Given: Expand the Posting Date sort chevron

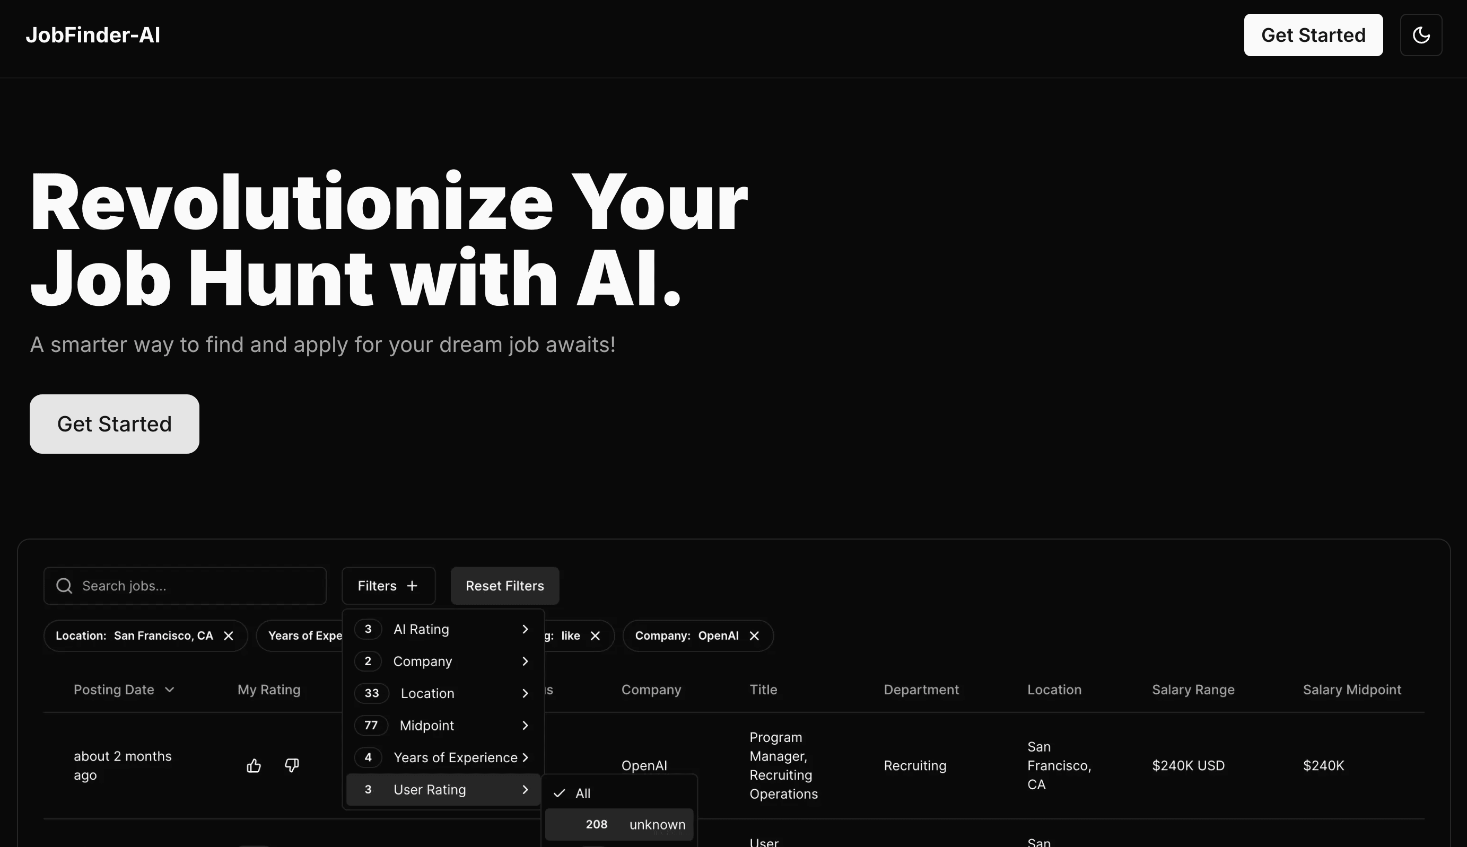Looking at the screenshot, I should (x=169, y=690).
